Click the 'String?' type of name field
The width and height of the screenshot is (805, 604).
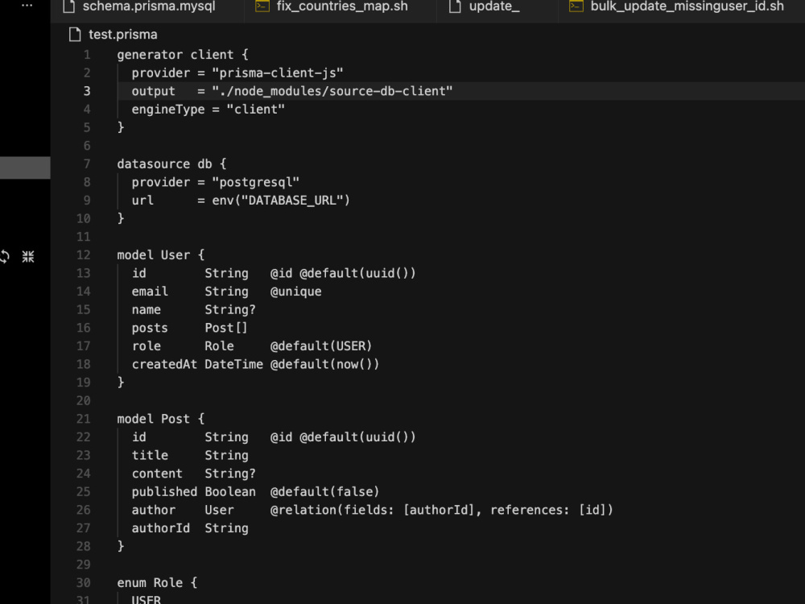pyautogui.click(x=230, y=310)
